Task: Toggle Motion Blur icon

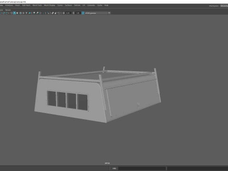Action: click(37, 13)
